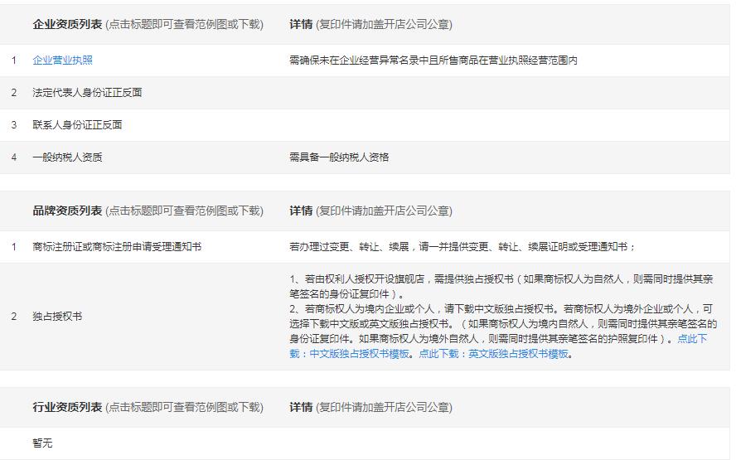736x460 pixels.
Task: Click row number 2 beside 独占授权书
Action: point(13,317)
